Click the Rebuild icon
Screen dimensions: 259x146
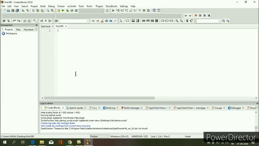click(x=72, y=11)
